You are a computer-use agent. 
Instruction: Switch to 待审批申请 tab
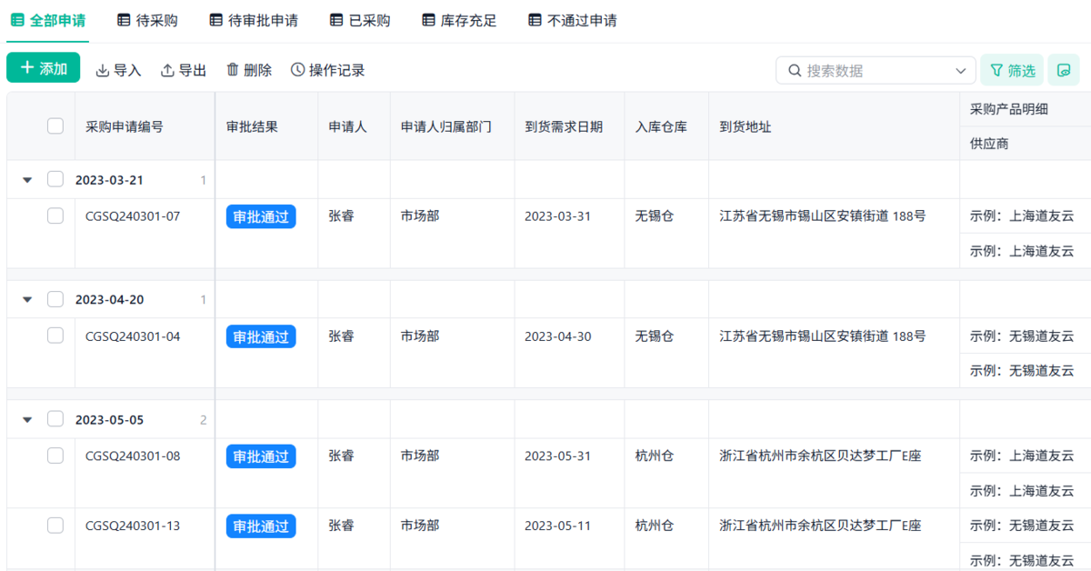click(254, 20)
